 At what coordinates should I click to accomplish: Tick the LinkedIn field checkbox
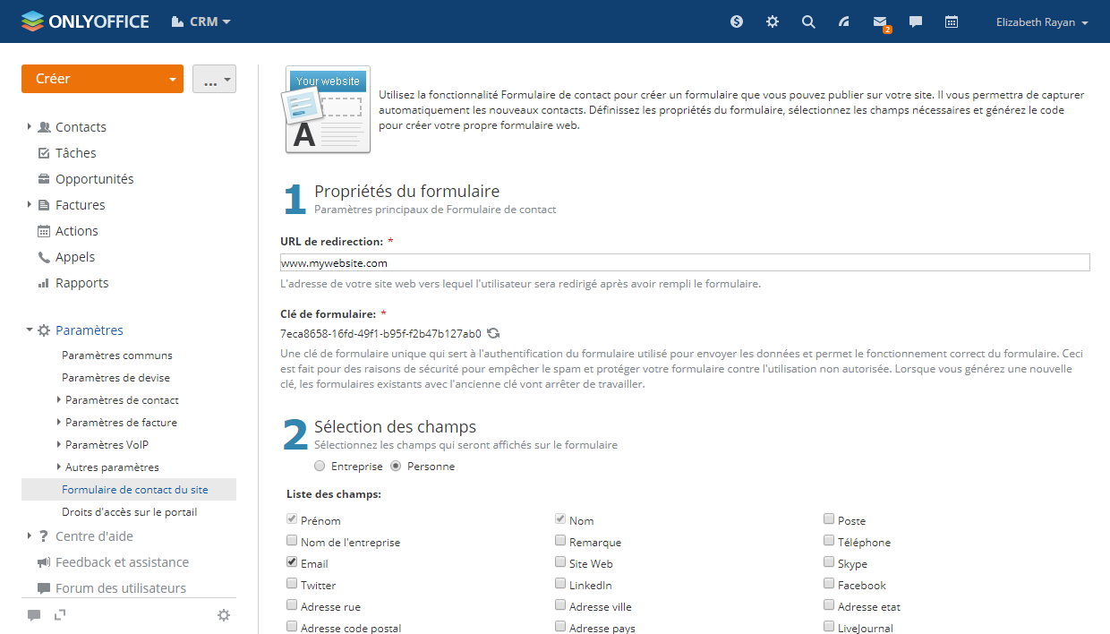[560, 584]
